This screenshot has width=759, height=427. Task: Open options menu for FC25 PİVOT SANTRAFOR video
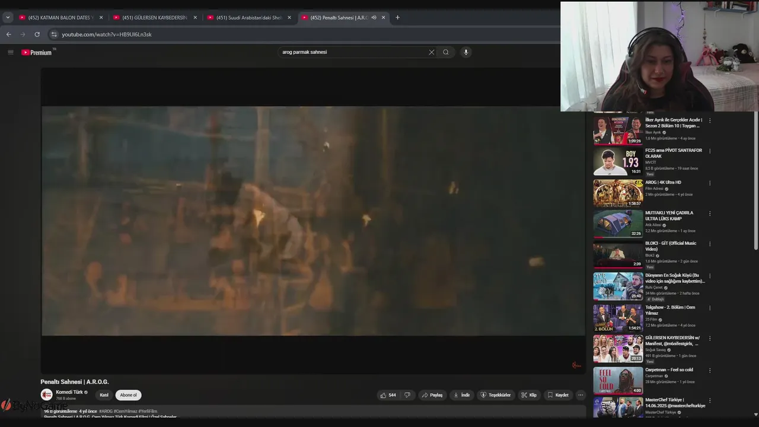tap(710, 151)
